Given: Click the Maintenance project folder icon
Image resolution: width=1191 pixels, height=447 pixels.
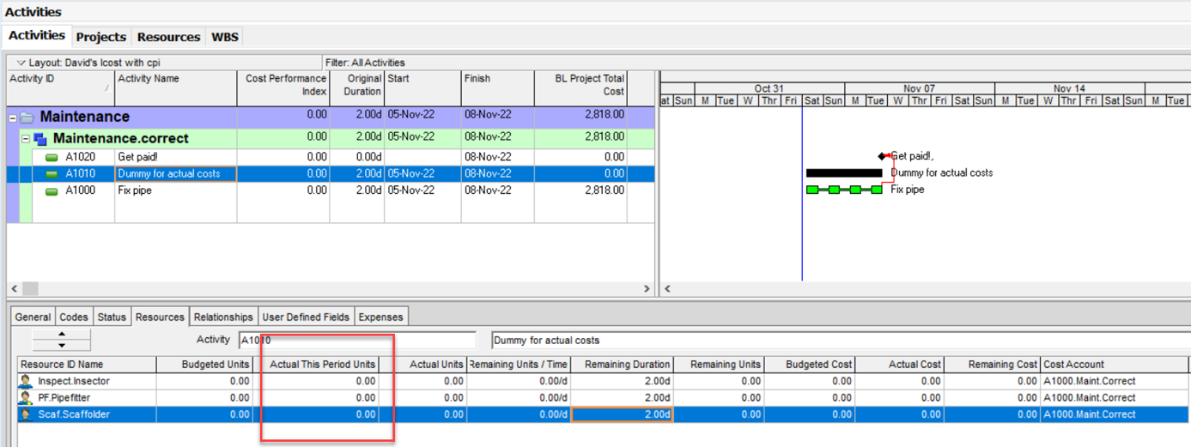Looking at the screenshot, I should (27, 118).
